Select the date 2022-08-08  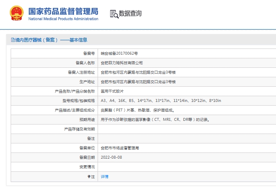[x=111, y=157]
